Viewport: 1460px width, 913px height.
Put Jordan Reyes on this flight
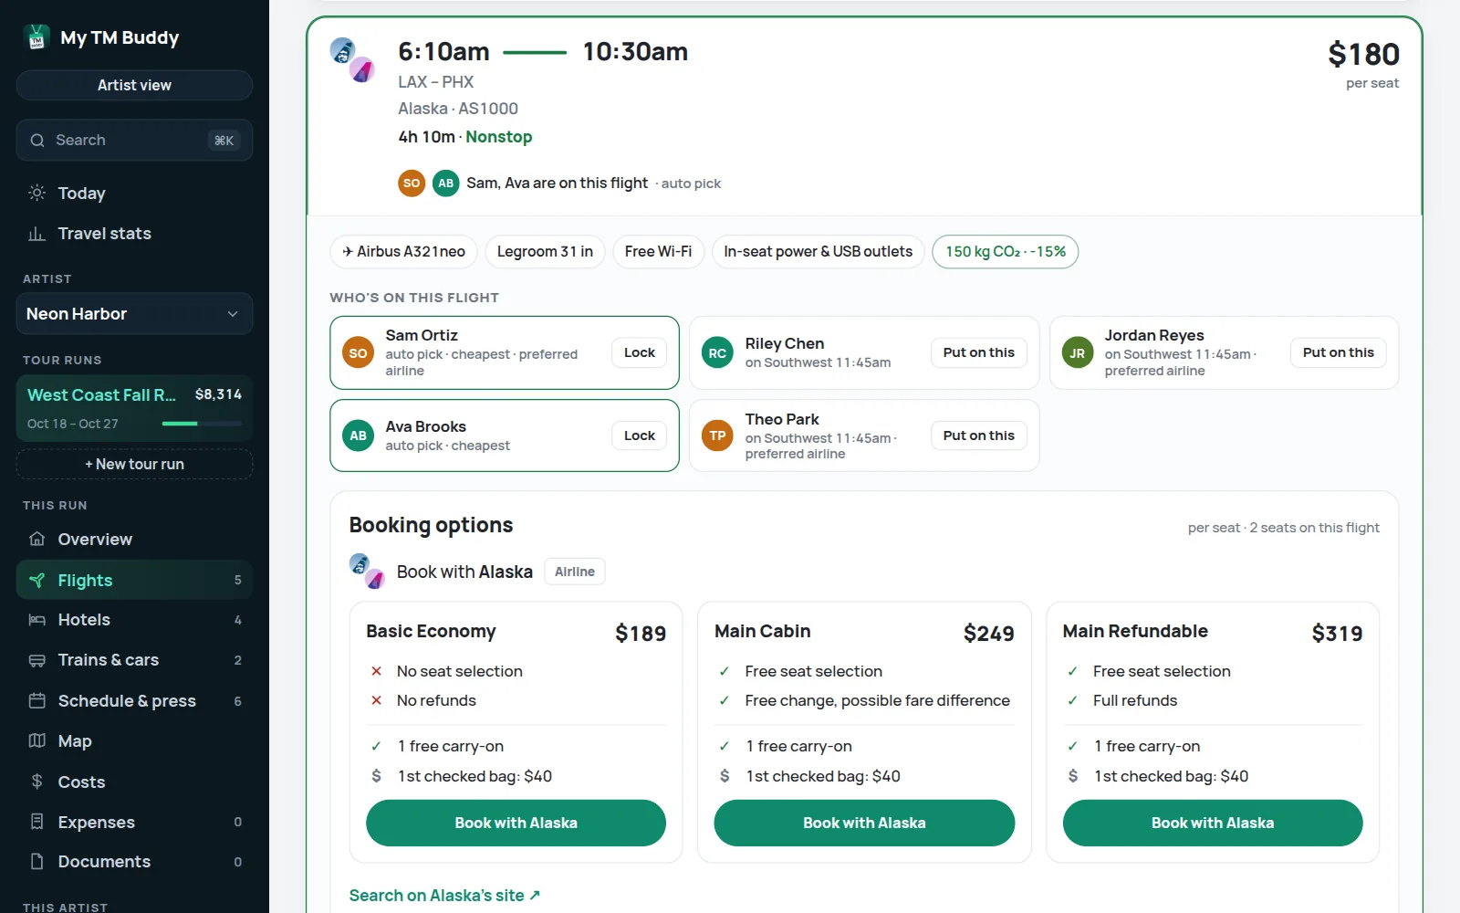1338,352
